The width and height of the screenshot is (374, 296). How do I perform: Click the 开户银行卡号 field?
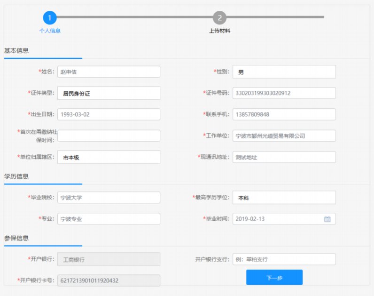pos(109,280)
